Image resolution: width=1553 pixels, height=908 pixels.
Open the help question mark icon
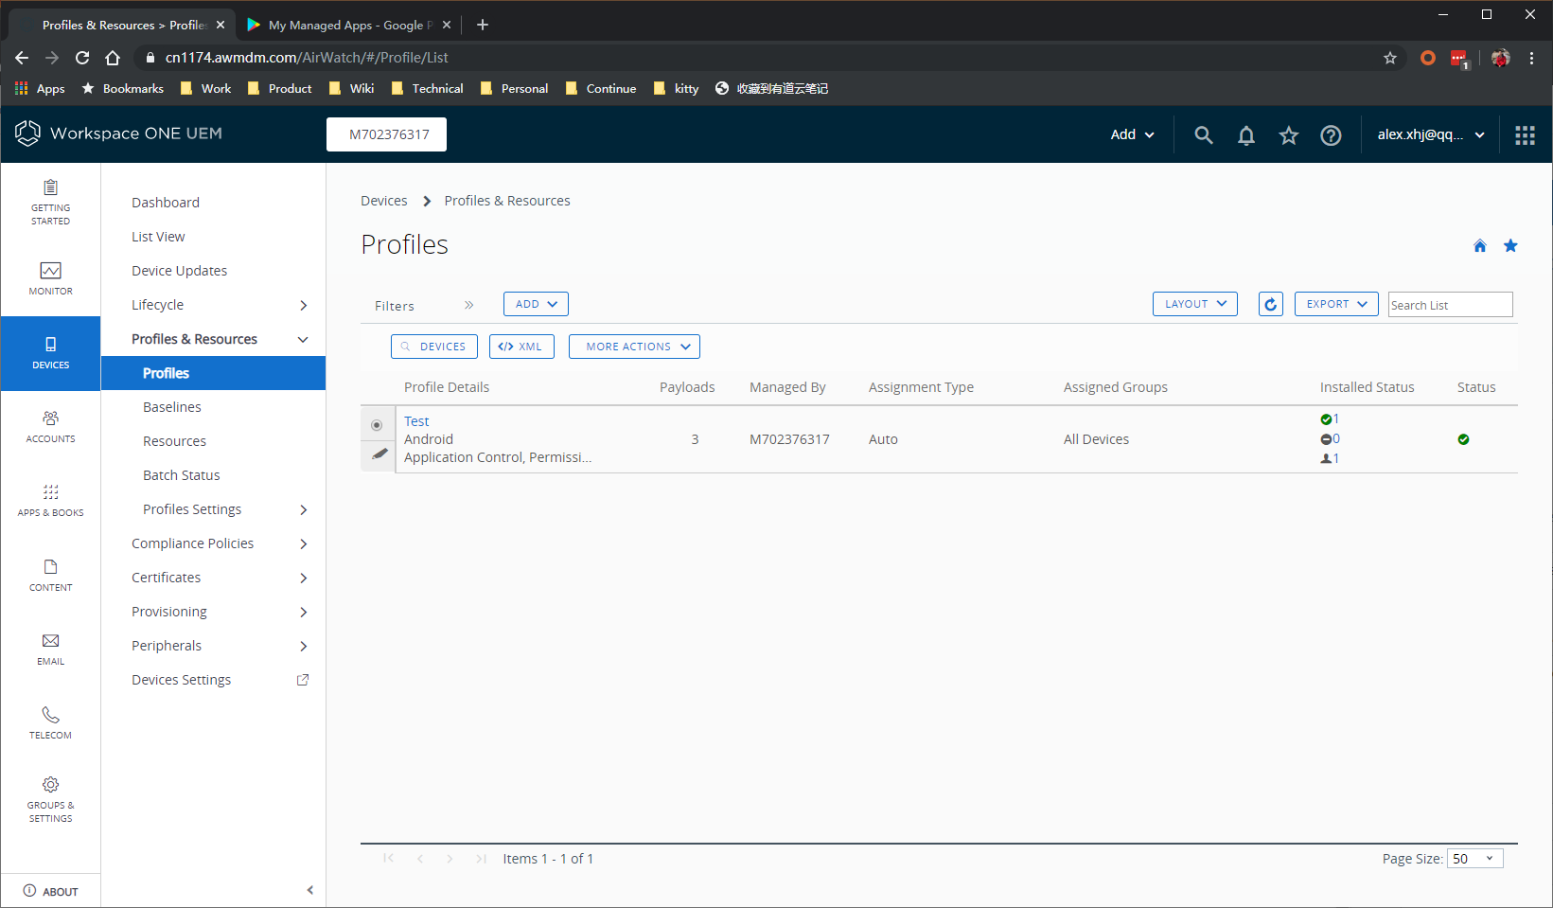pos(1331,135)
